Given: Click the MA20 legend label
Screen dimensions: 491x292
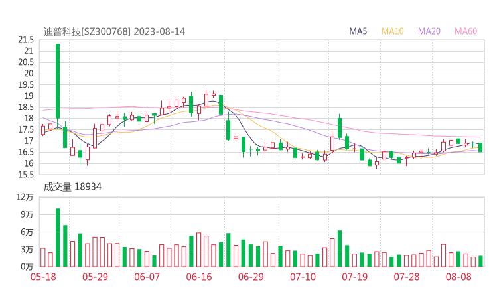Looking at the screenshot, I should click(x=429, y=31).
